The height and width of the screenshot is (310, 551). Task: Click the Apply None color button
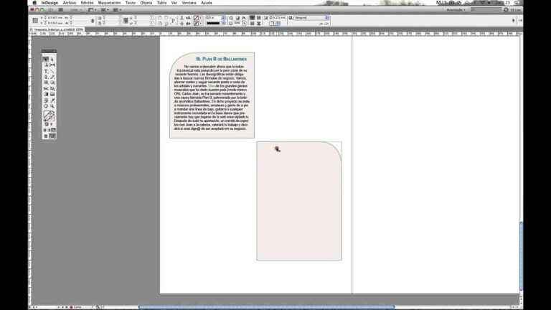(53, 130)
